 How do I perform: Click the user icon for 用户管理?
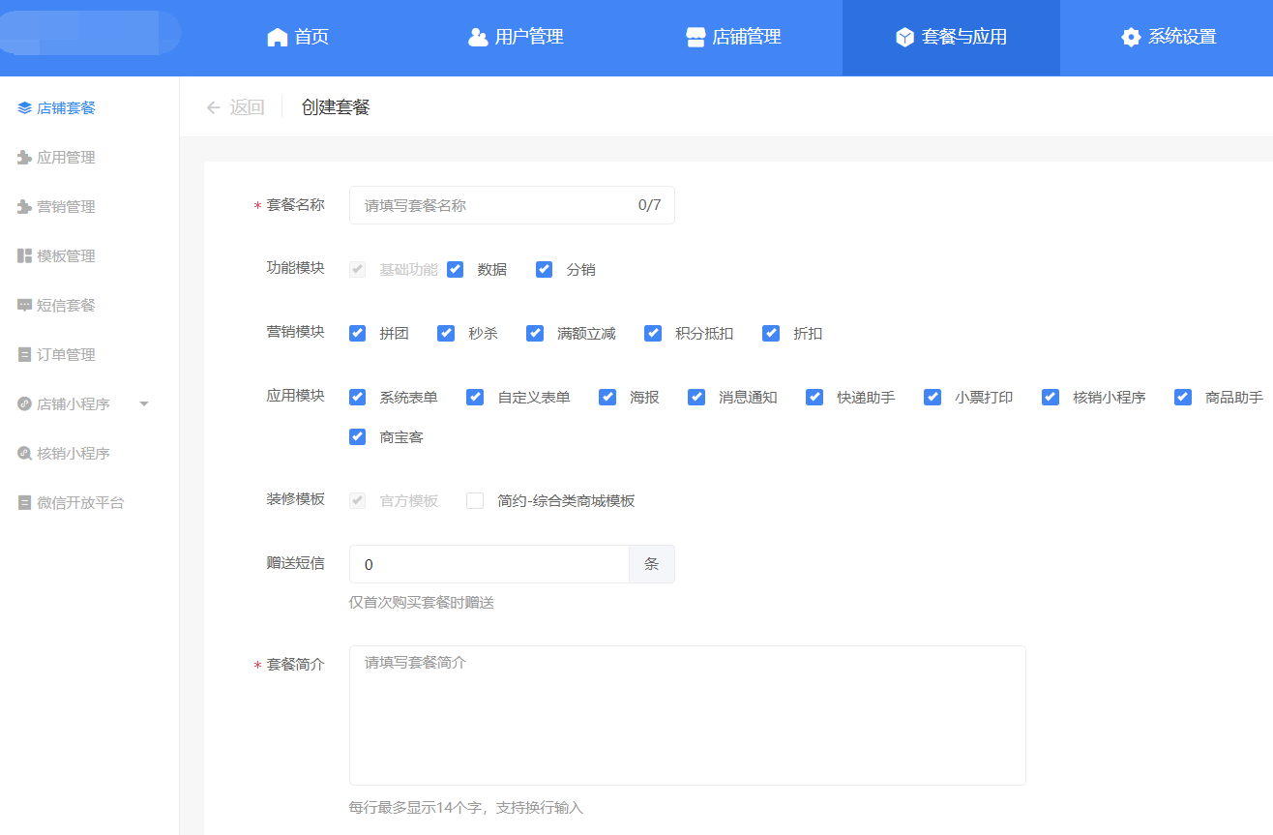[478, 38]
